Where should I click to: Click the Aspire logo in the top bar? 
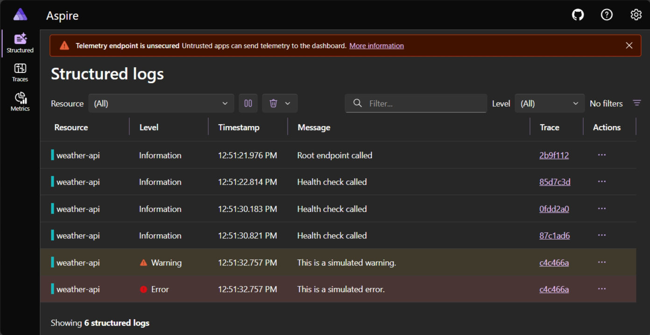click(20, 14)
